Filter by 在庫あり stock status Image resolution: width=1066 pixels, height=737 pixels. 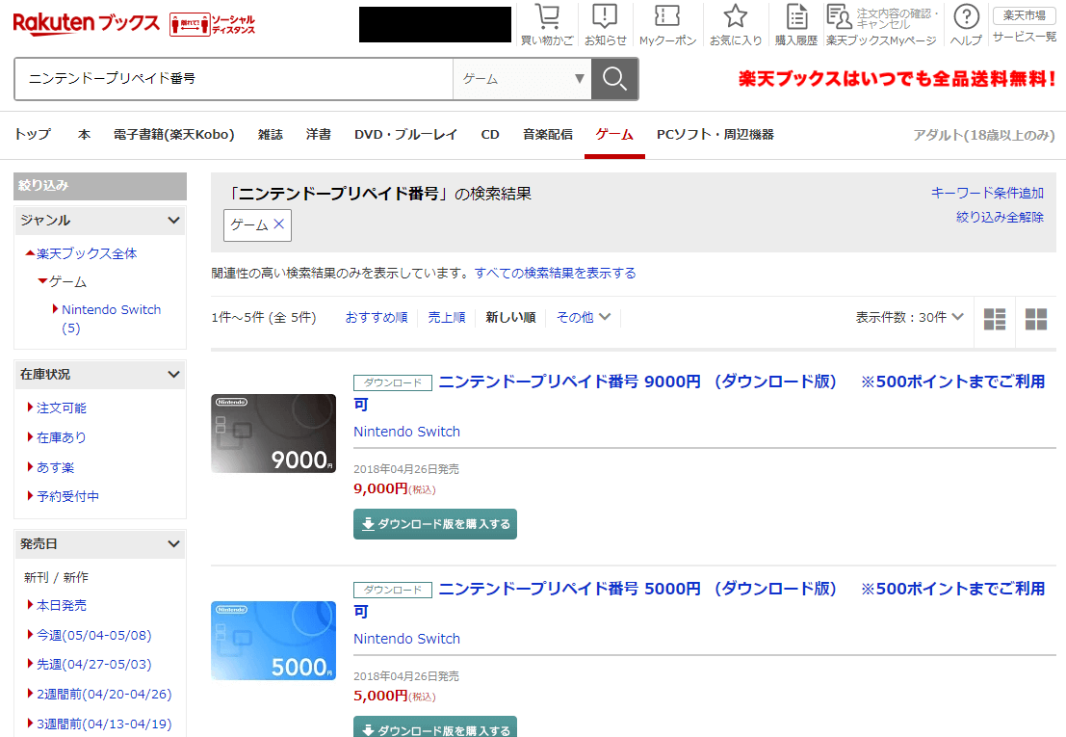(62, 437)
